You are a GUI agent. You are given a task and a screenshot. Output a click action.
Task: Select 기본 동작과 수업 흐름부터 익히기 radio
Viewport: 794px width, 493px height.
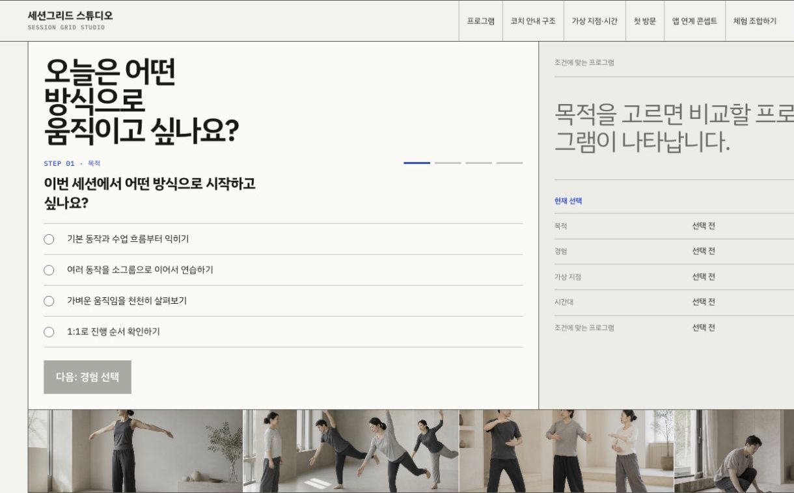[283, 239]
